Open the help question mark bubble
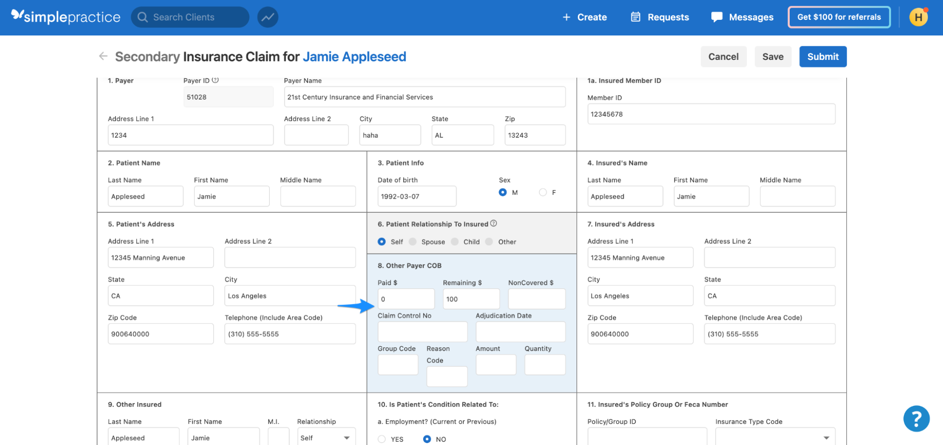This screenshot has height=445, width=943. click(x=916, y=419)
